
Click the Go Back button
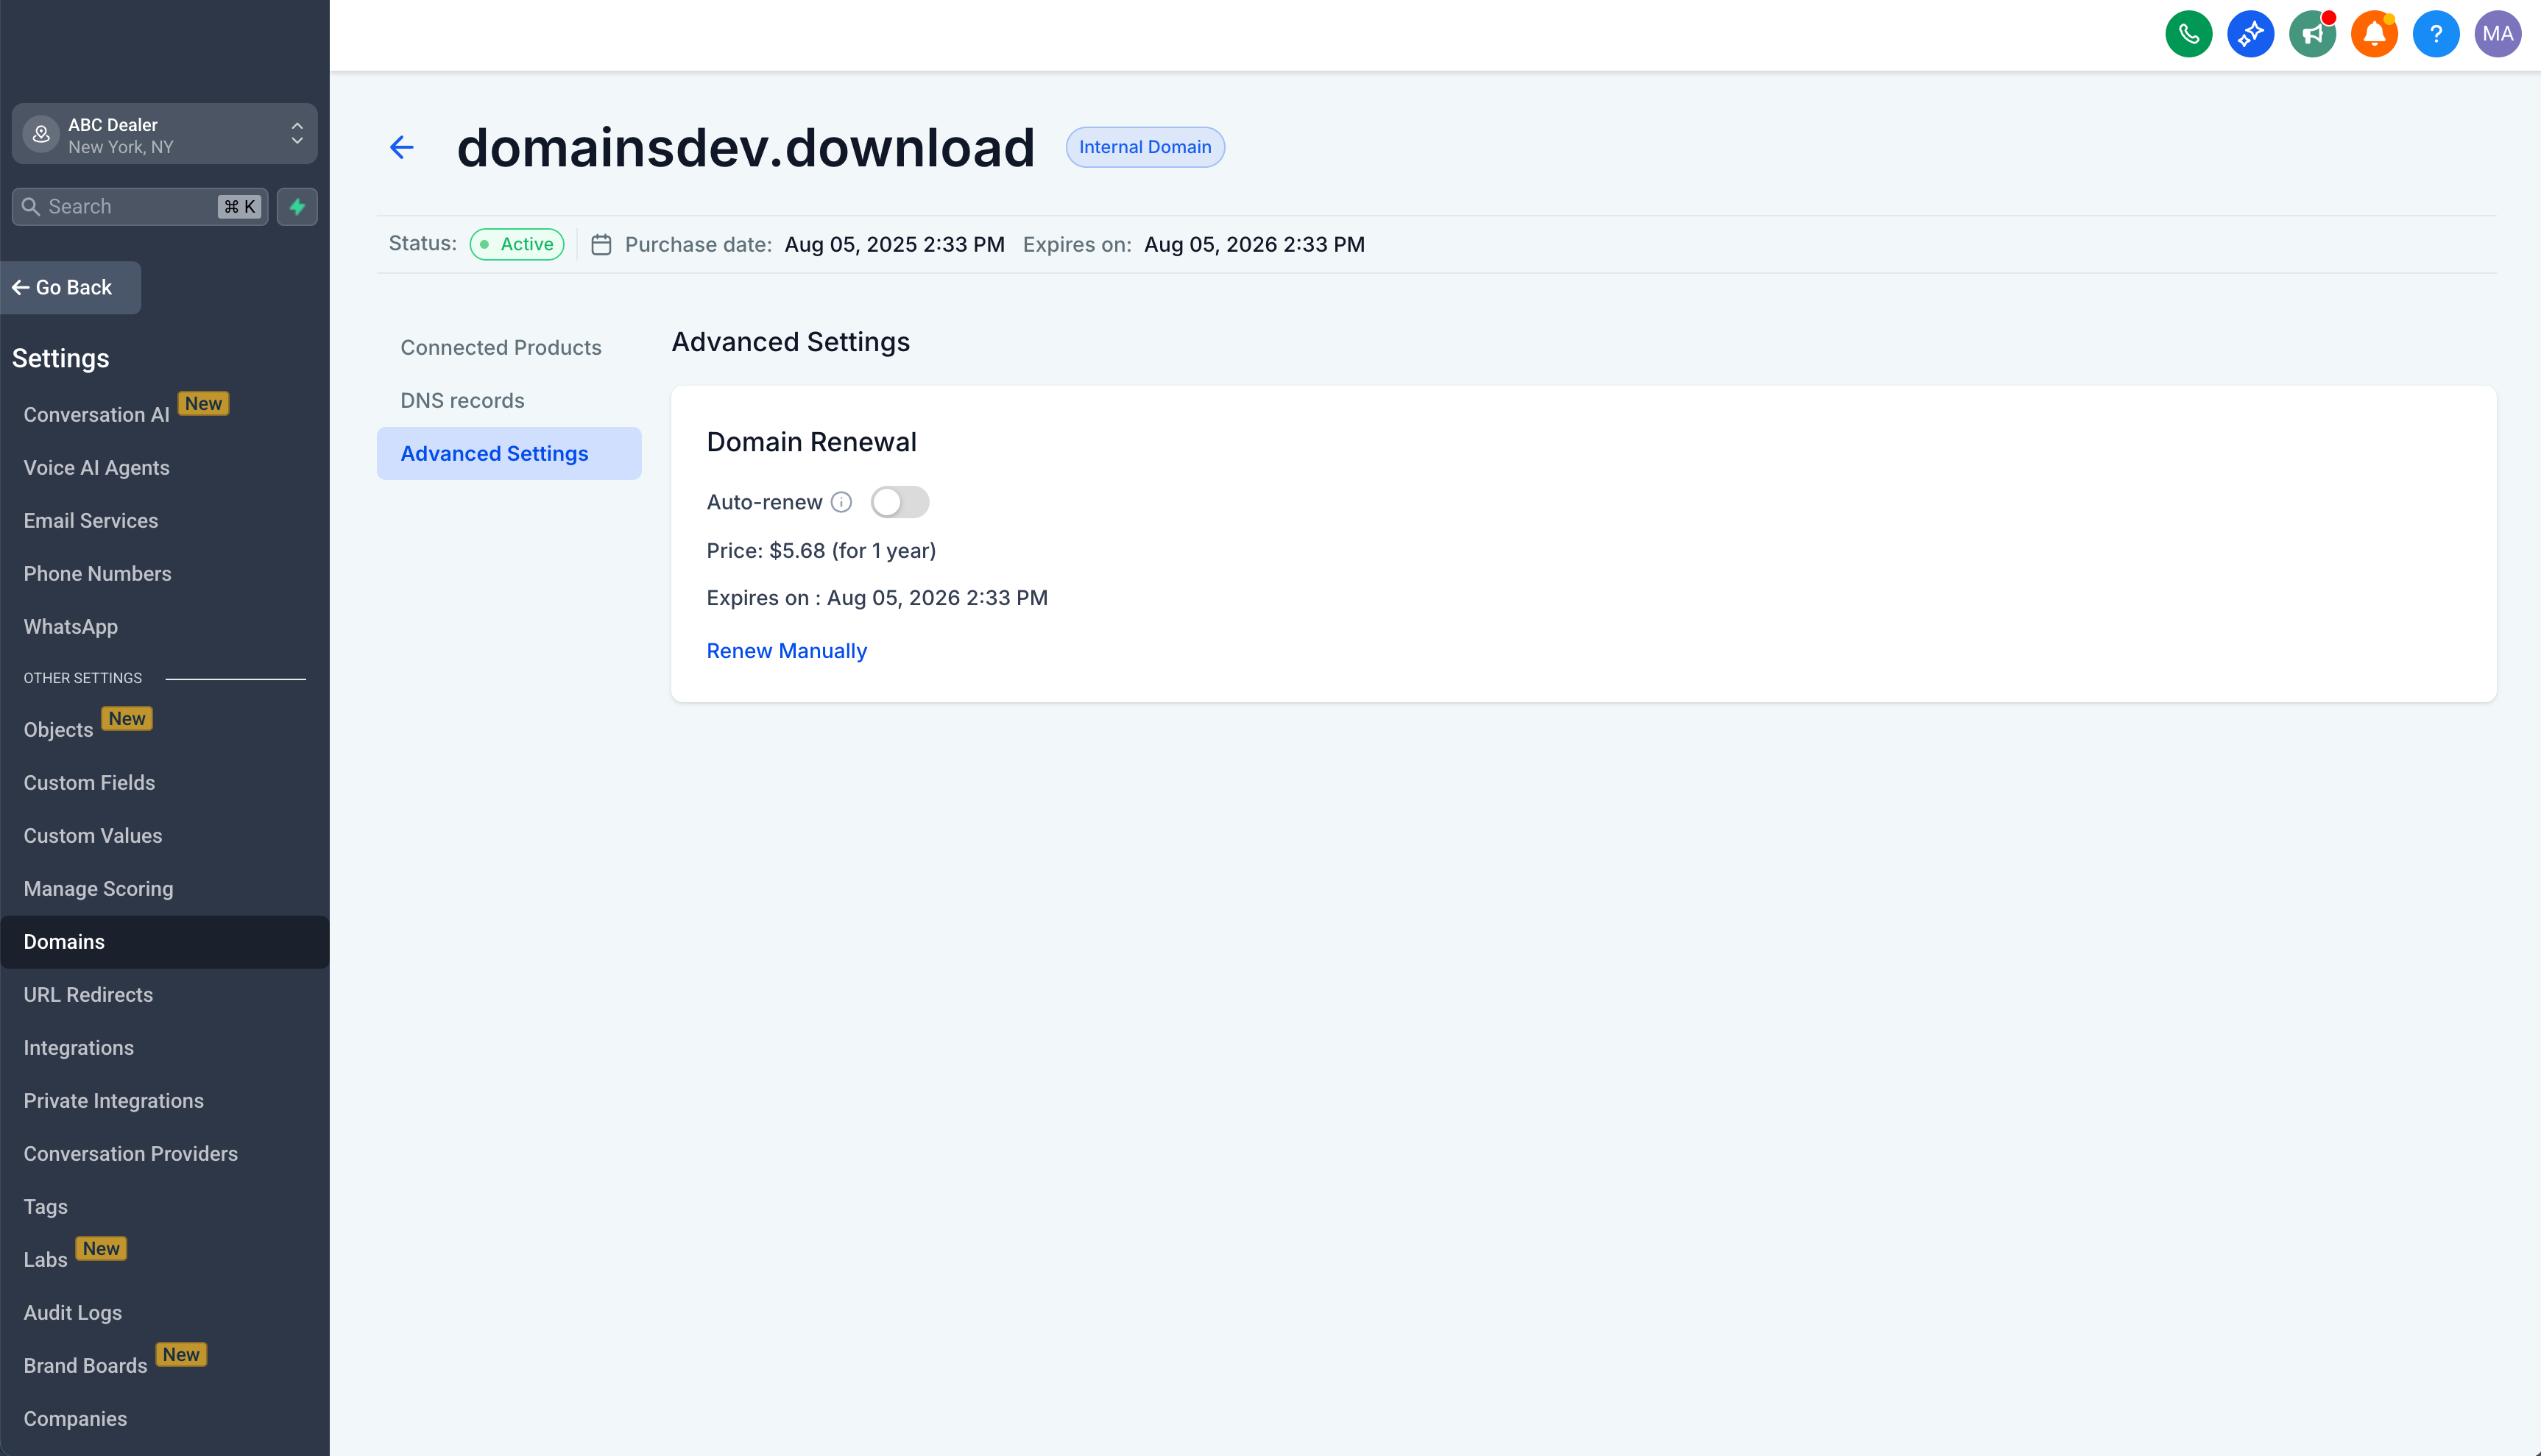pos(70,287)
